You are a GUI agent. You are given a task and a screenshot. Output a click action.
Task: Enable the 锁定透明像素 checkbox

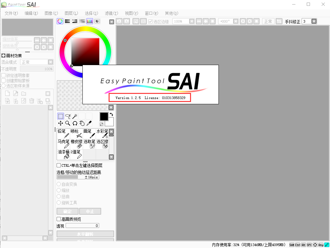(4, 75)
